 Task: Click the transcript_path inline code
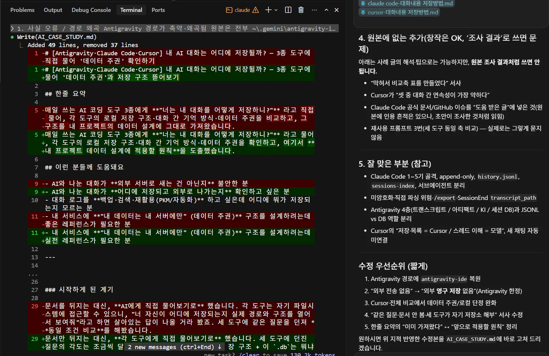tap(513, 198)
